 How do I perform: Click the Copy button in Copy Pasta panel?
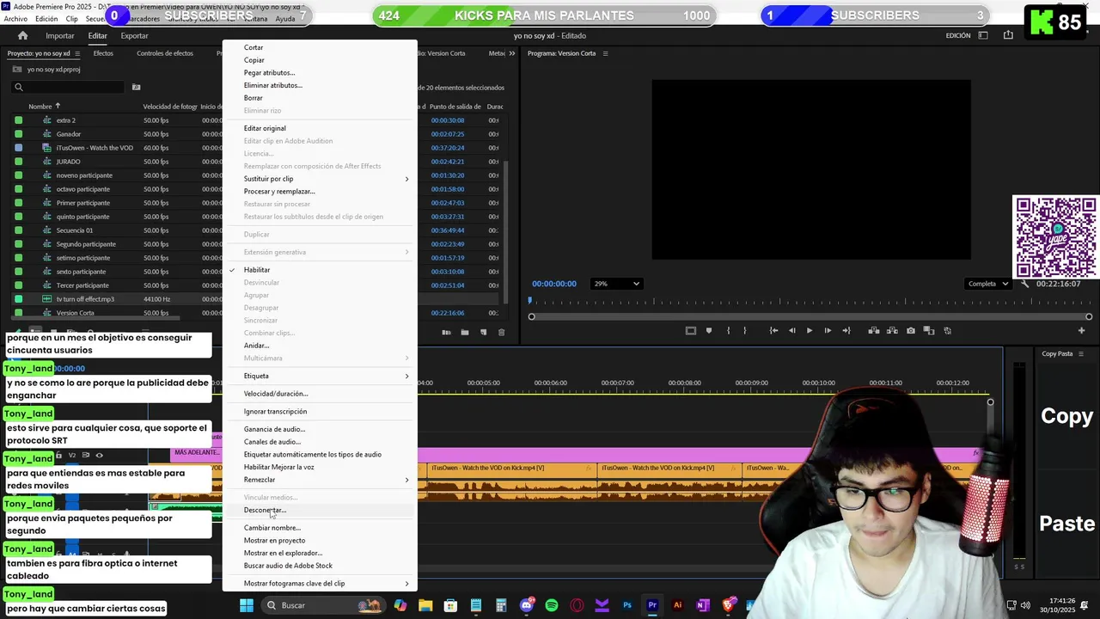1066,416
